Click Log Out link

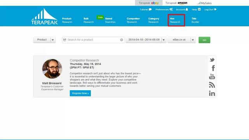point(210,9)
